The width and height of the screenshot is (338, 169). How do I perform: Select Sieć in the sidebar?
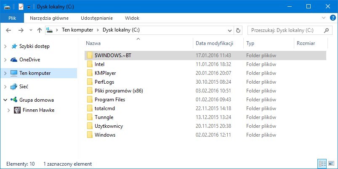click(24, 87)
